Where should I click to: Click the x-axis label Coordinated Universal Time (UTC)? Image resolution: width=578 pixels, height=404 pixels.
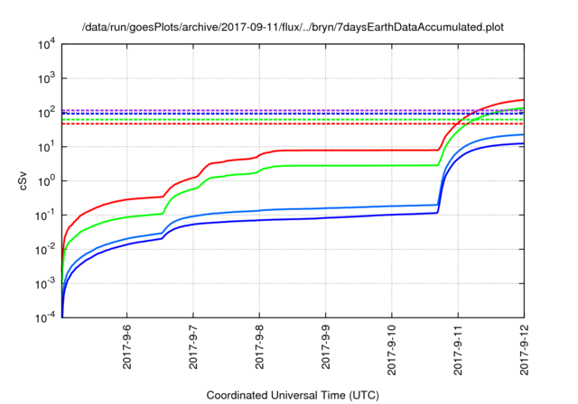(x=293, y=395)
